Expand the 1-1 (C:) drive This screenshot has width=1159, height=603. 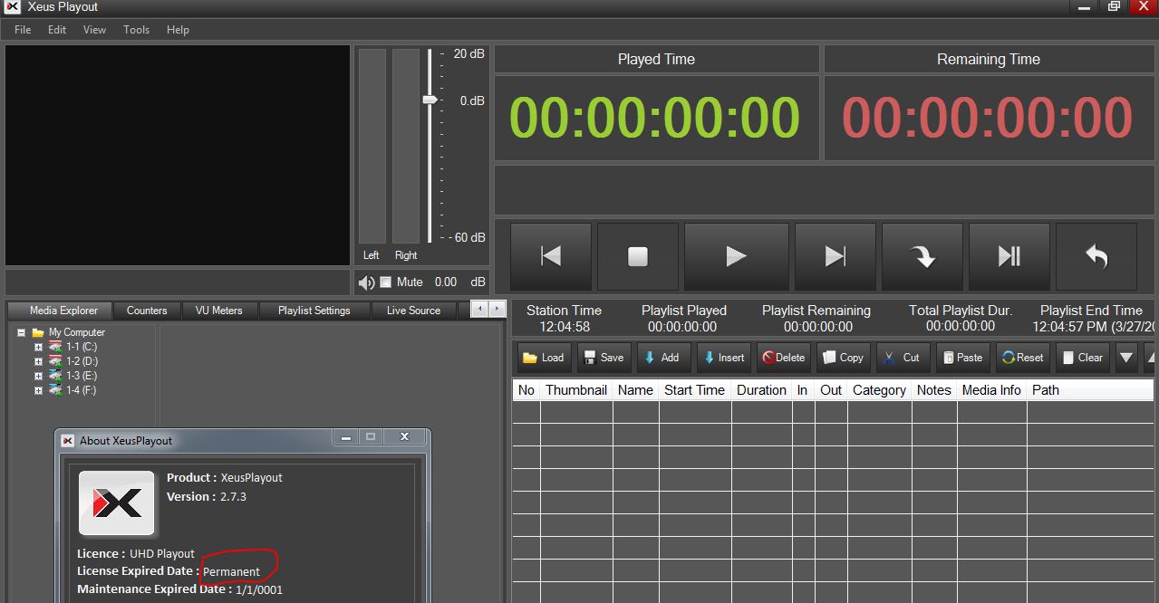(x=38, y=347)
